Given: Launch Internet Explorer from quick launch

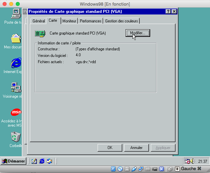Looking at the screenshot, I should (42, 161).
